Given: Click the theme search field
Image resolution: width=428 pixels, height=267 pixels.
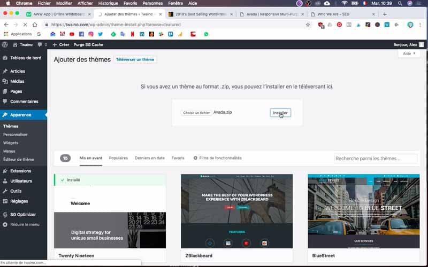Looking at the screenshot, I should pyautogui.click(x=376, y=158).
